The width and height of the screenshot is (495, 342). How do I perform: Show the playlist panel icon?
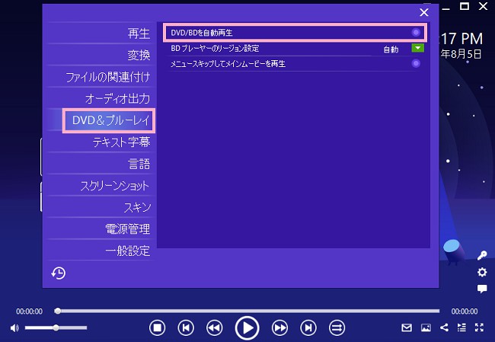point(461,328)
